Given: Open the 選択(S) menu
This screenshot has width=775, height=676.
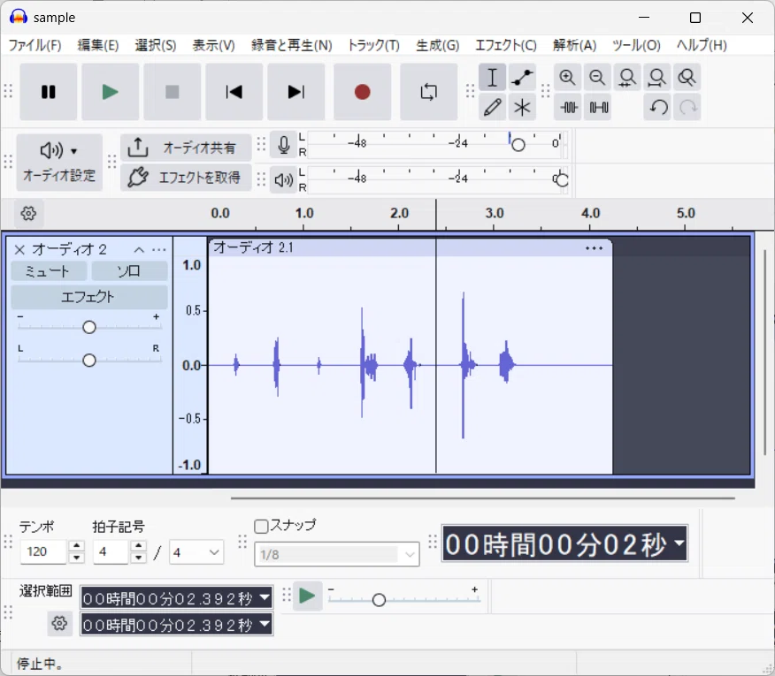Looking at the screenshot, I should tap(156, 45).
